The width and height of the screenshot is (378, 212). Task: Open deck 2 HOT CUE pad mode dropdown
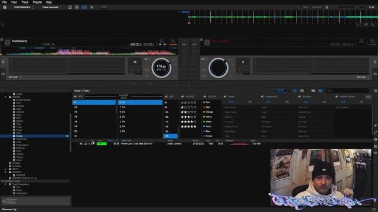[x=363, y=77]
